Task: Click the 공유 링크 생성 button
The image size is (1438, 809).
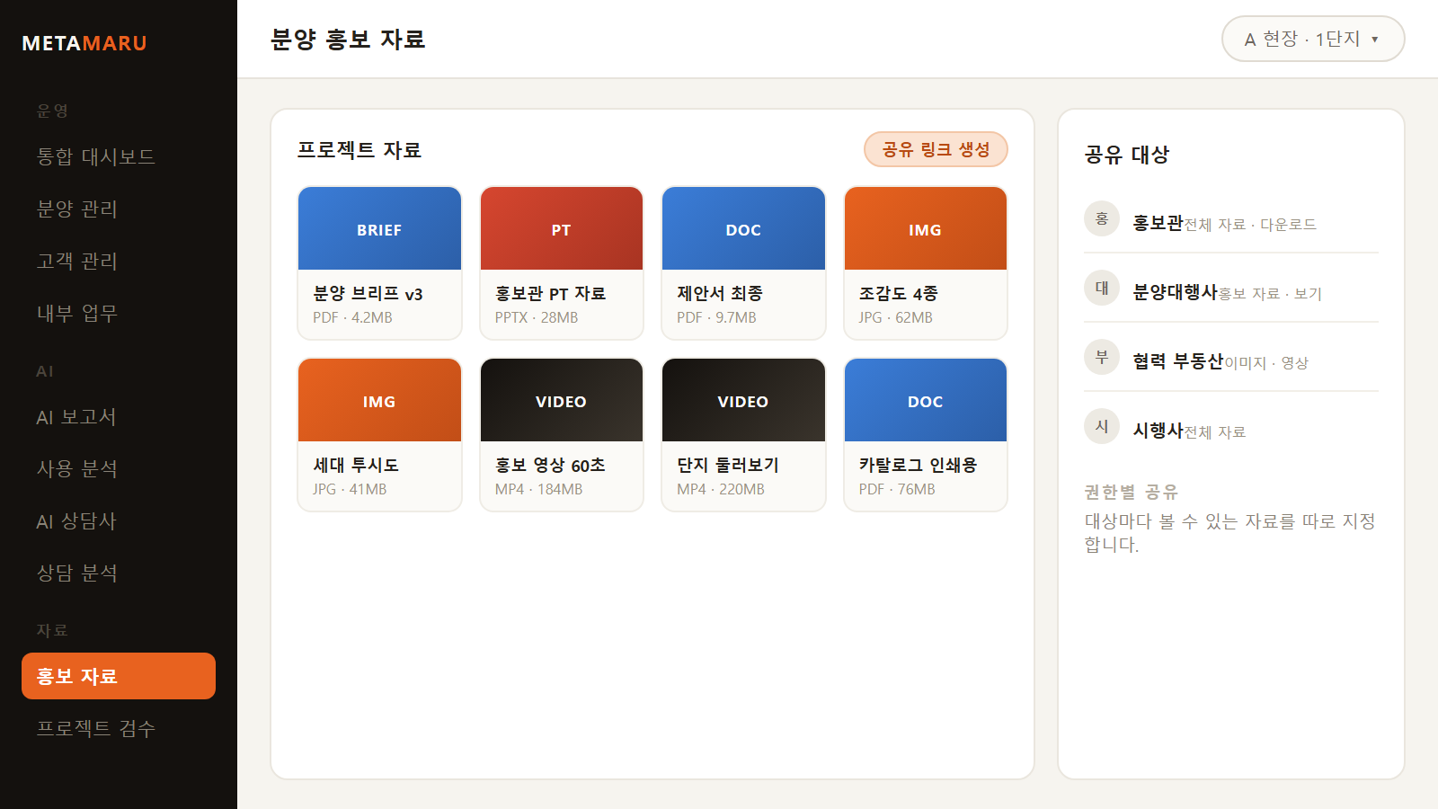Action: click(936, 149)
